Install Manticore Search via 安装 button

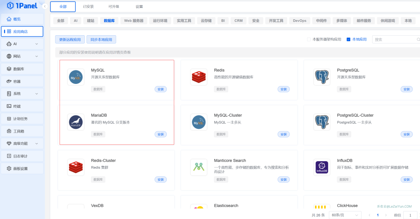(x=283, y=180)
